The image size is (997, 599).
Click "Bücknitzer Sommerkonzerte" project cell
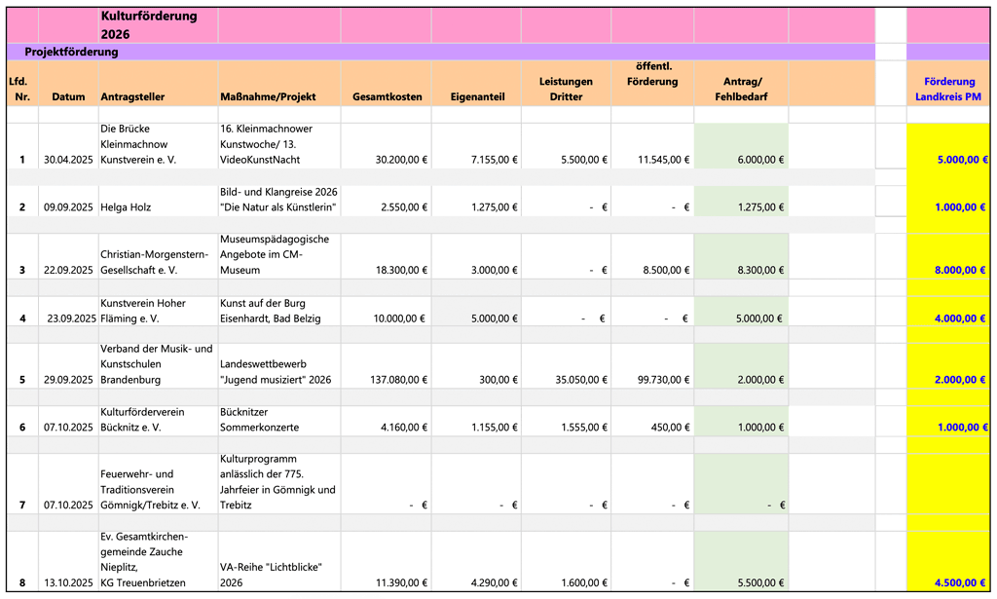(x=279, y=420)
